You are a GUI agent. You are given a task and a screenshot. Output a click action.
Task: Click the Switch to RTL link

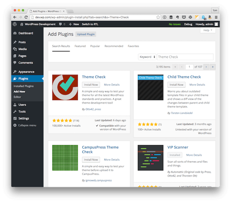point(90,24)
